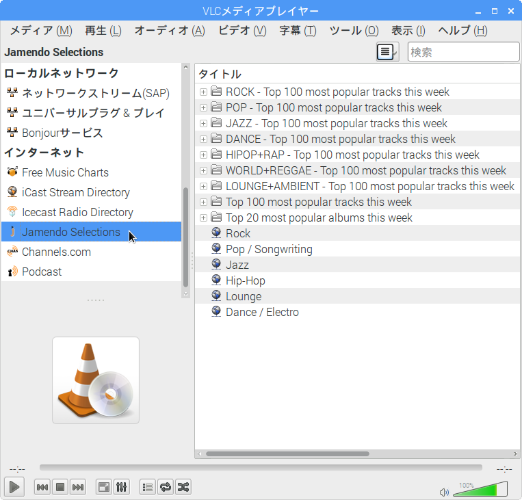
Task: Open the ツール (Tools) menu
Action: pyautogui.click(x=354, y=30)
